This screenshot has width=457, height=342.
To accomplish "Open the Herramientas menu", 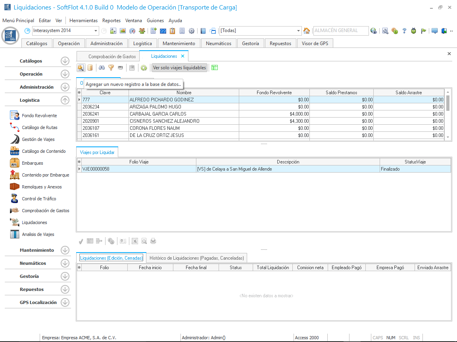I will [x=83, y=21].
